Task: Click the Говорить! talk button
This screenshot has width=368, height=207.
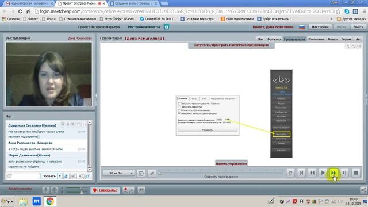Action: pos(105,190)
